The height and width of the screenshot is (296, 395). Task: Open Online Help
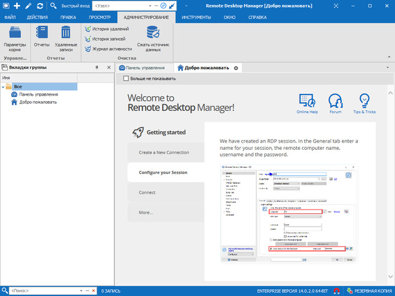(307, 104)
